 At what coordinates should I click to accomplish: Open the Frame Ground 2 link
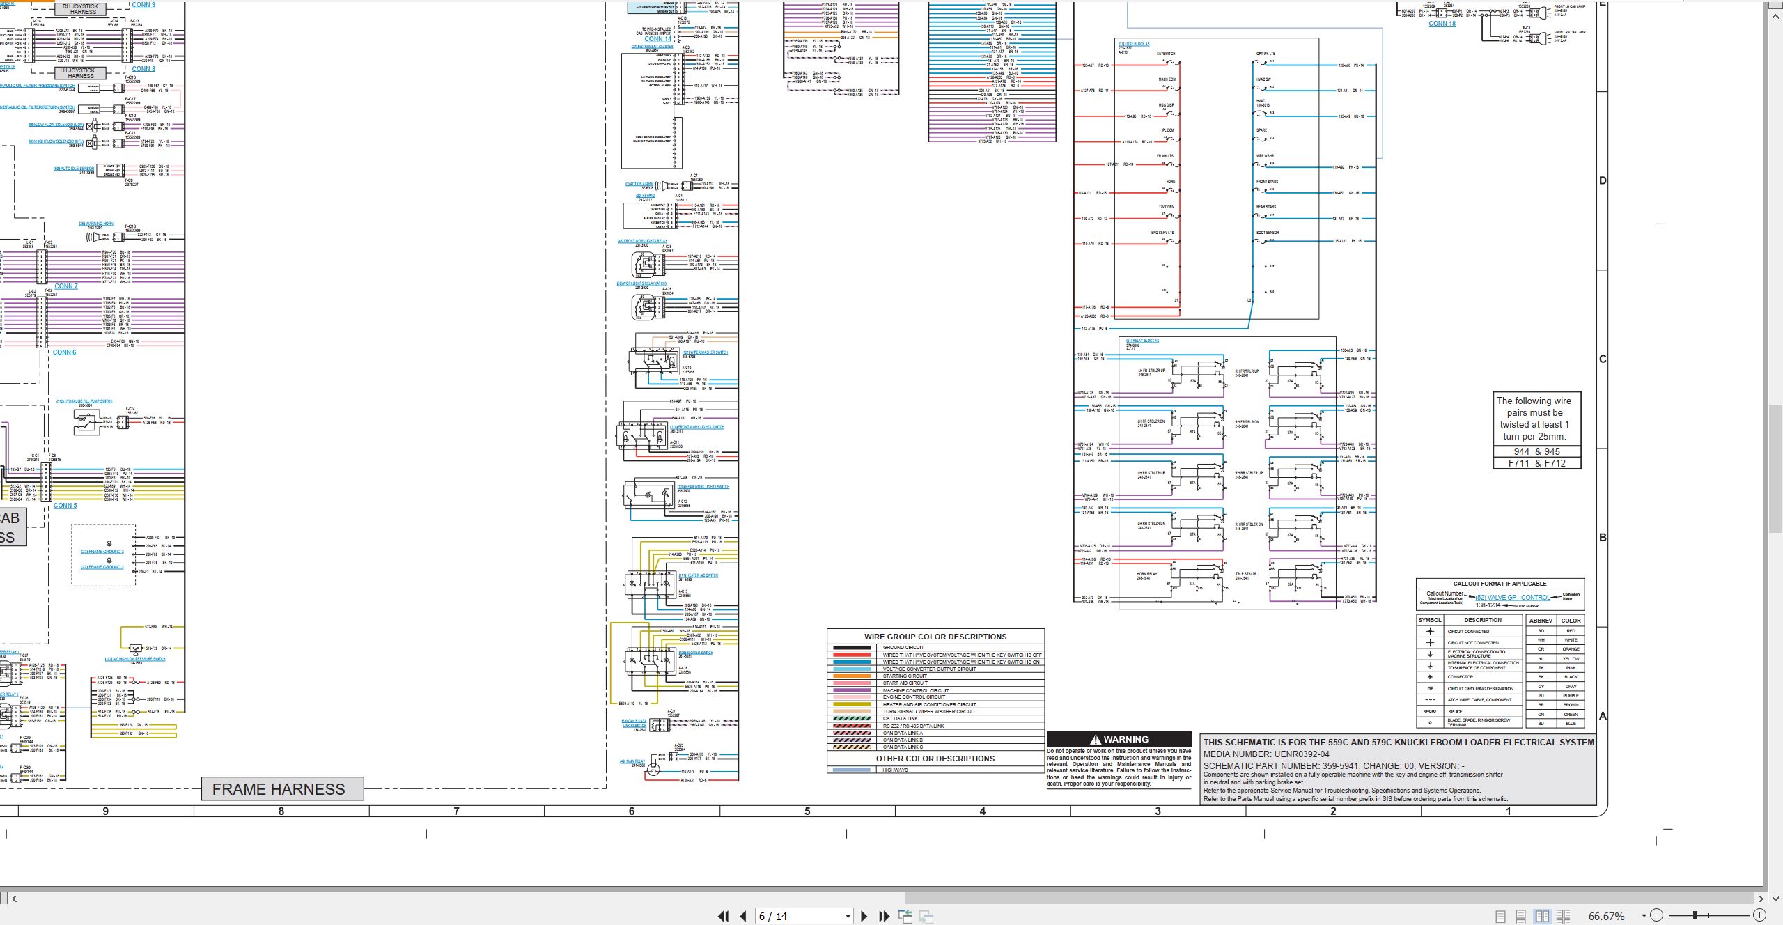[x=102, y=567]
